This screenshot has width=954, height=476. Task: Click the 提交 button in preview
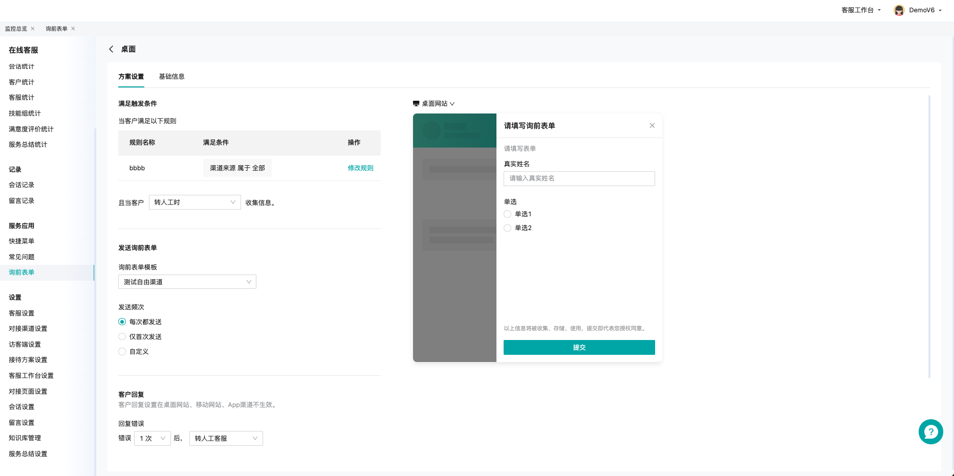click(x=579, y=347)
